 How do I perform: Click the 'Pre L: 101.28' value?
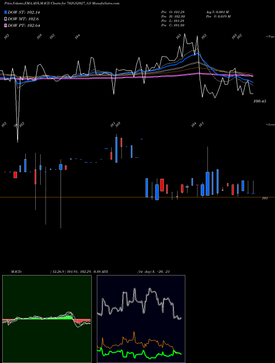(173, 21)
